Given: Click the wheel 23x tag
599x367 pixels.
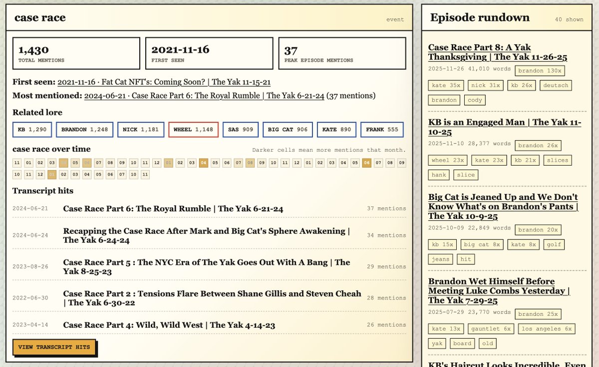Looking at the screenshot, I should point(448,160).
